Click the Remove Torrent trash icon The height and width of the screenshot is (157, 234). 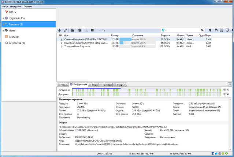[79, 30]
